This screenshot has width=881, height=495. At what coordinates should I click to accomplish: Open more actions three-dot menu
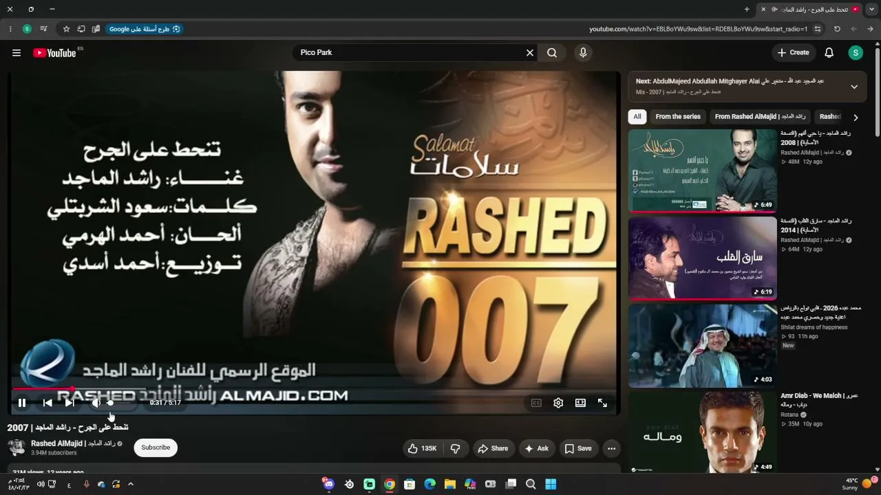click(x=611, y=448)
